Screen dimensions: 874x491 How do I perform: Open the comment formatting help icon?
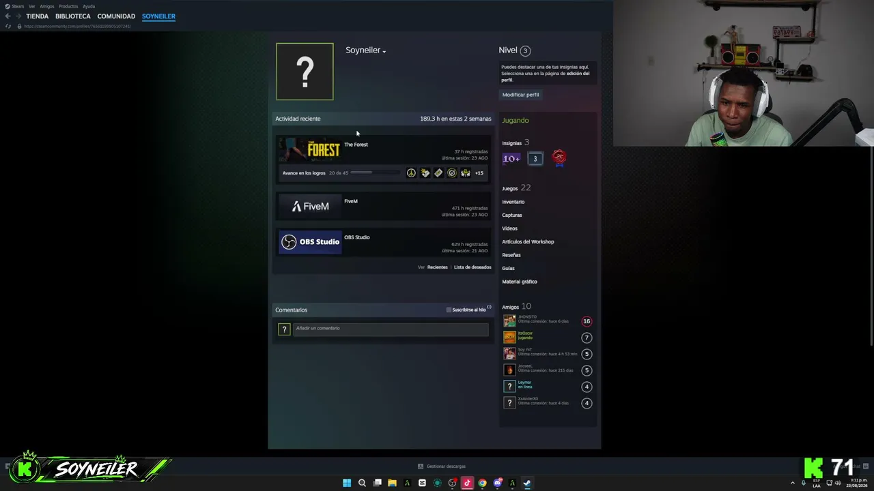(x=489, y=307)
